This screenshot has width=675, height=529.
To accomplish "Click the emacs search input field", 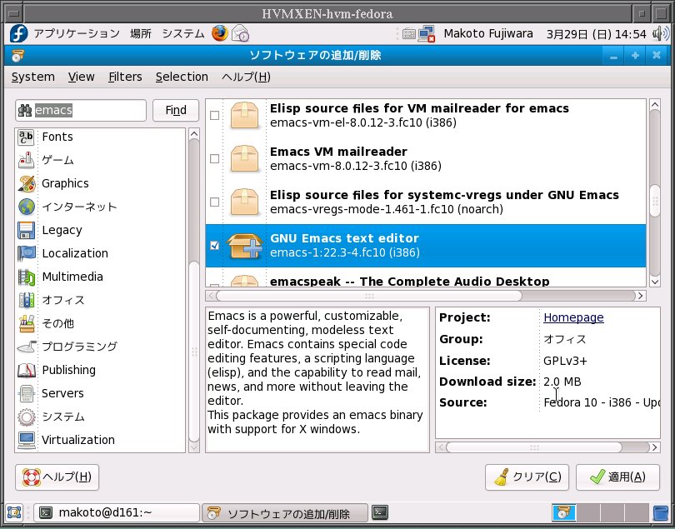I will point(81,110).
